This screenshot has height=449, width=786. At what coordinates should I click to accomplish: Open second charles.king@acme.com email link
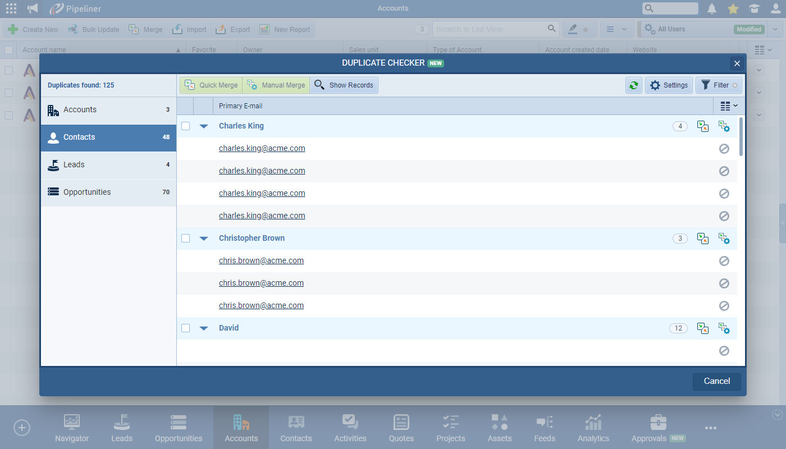pos(262,171)
